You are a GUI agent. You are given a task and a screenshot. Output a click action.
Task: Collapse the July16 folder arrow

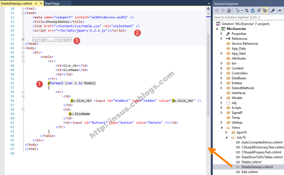227,137
